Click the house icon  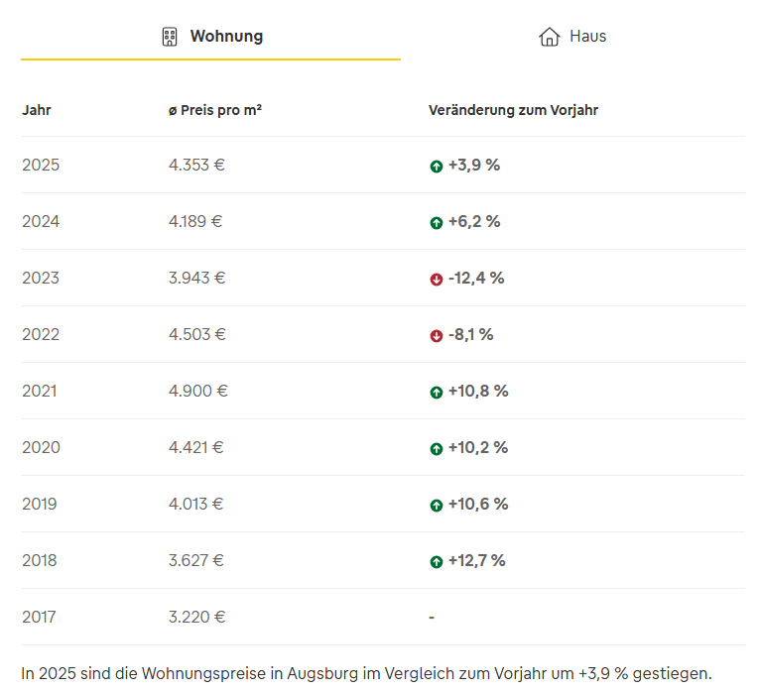[x=549, y=37]
